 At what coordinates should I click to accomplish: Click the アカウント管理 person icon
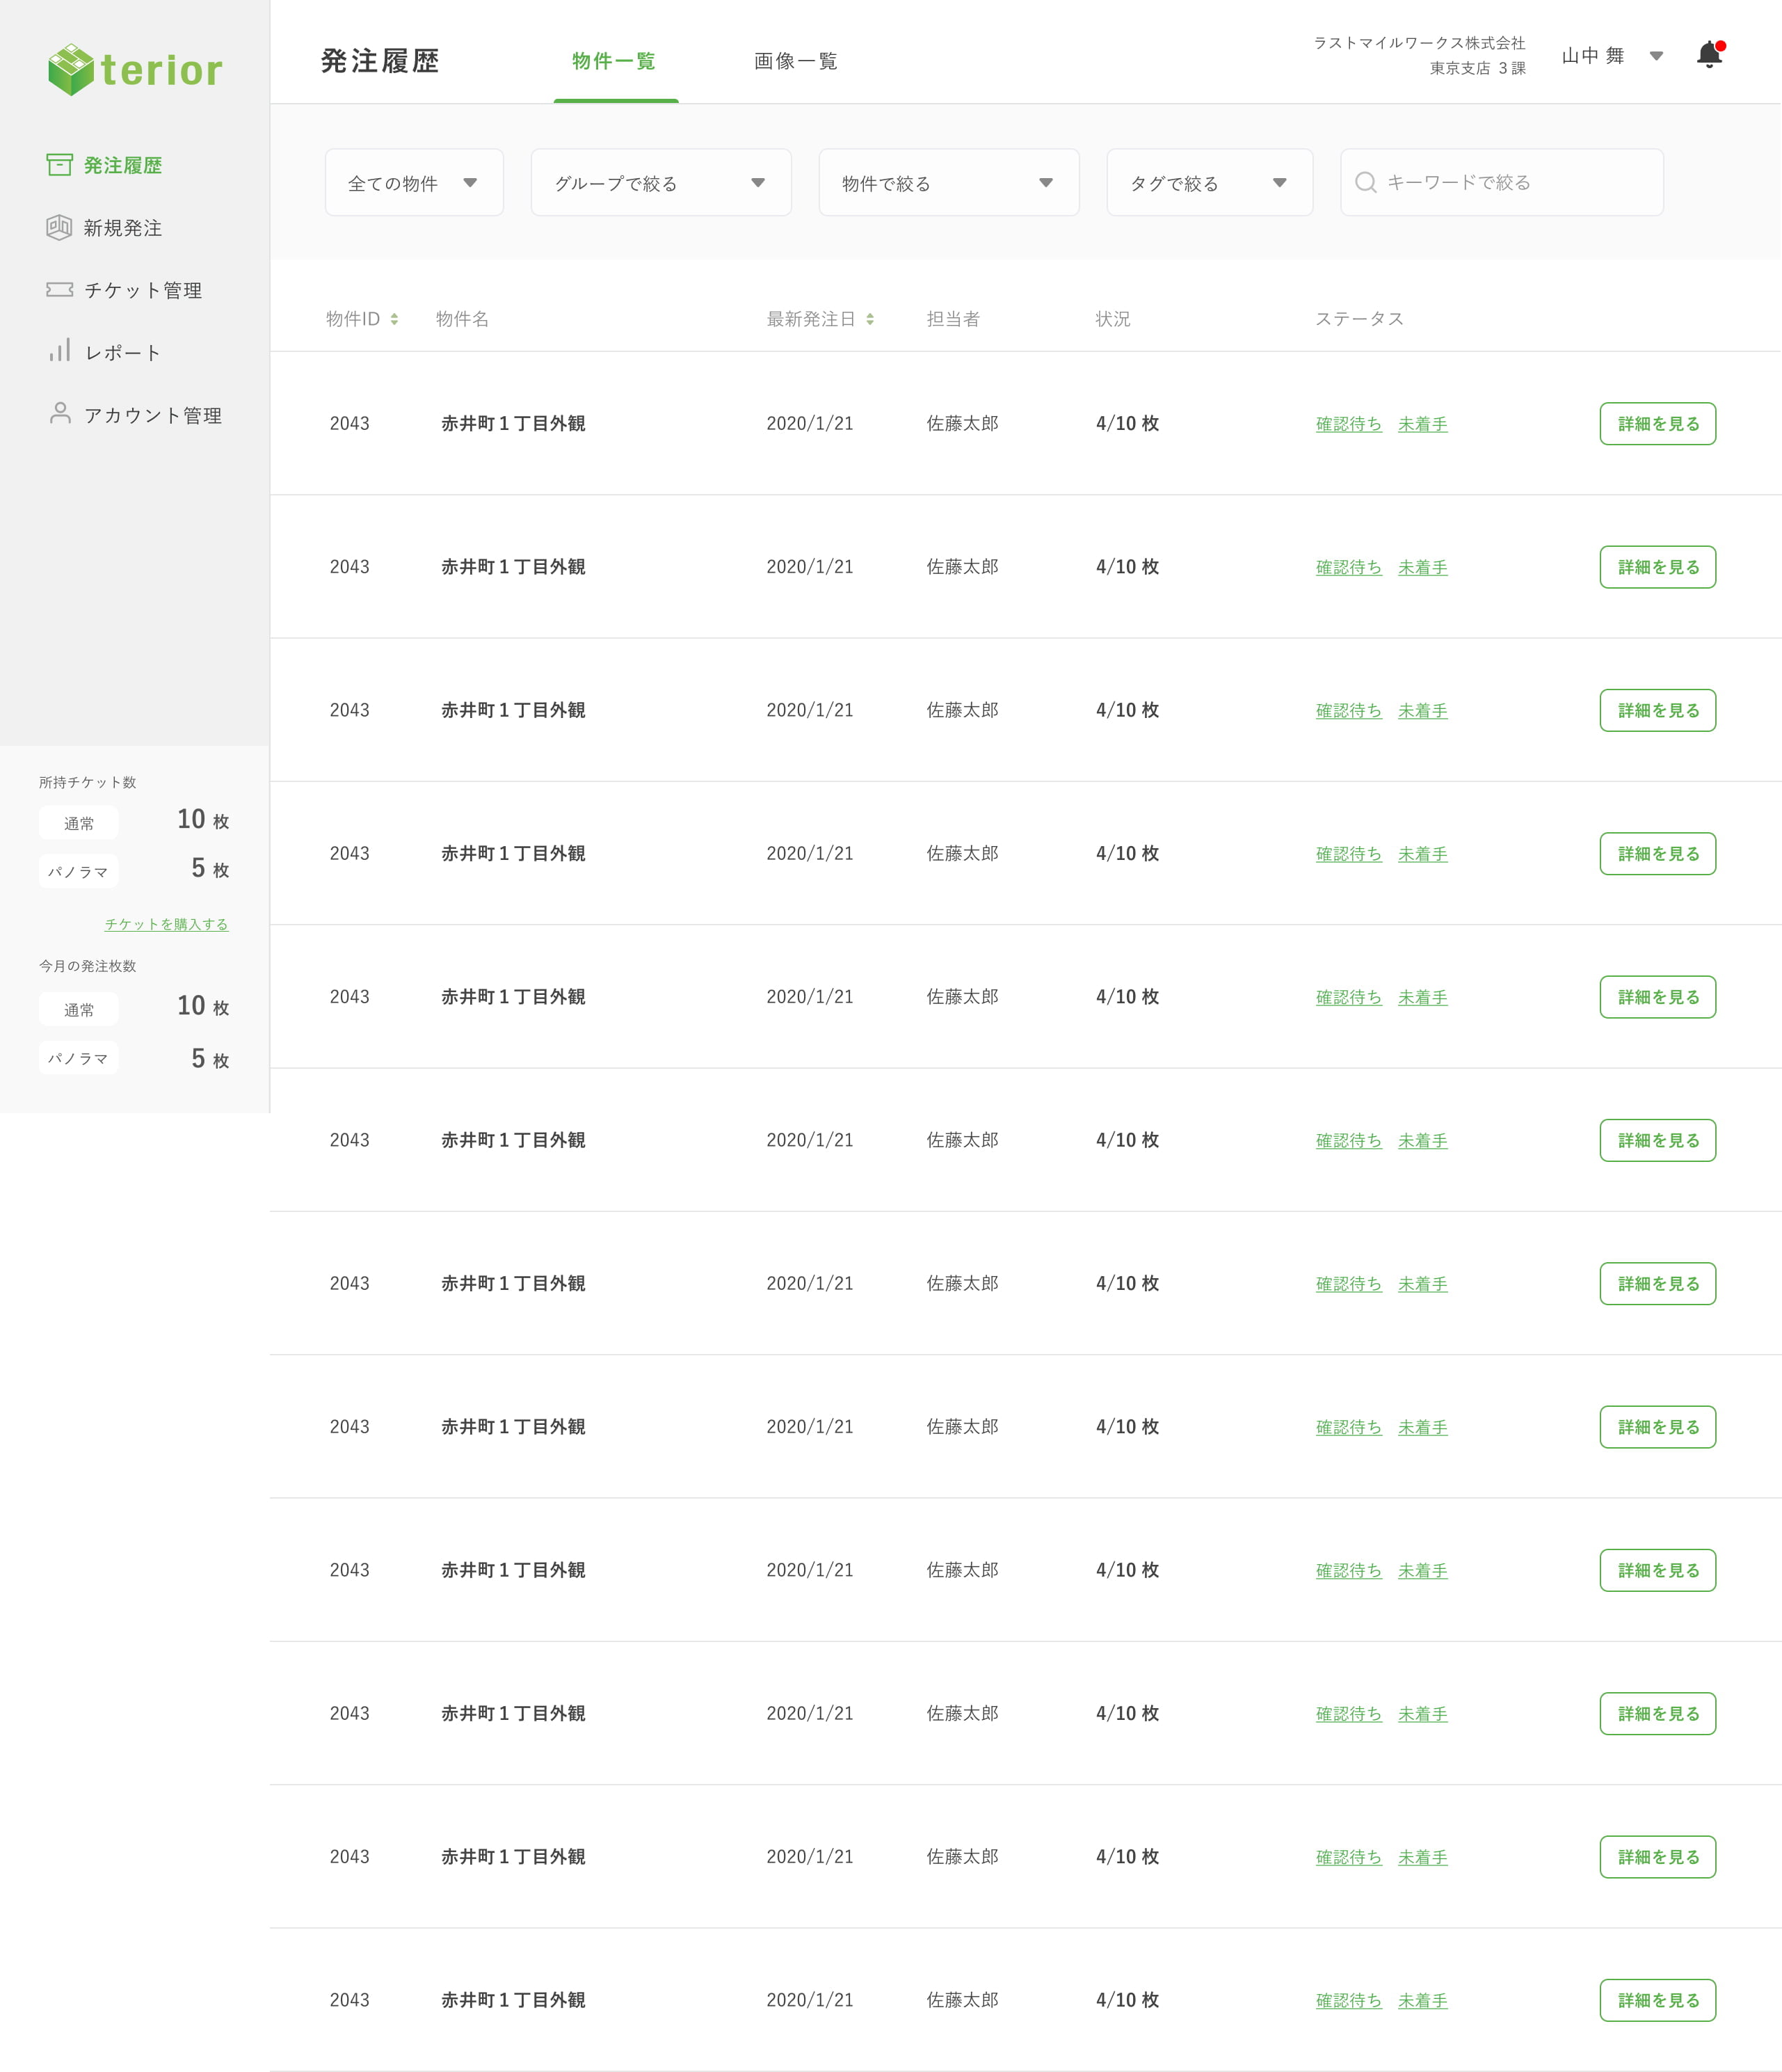point(59,413)
